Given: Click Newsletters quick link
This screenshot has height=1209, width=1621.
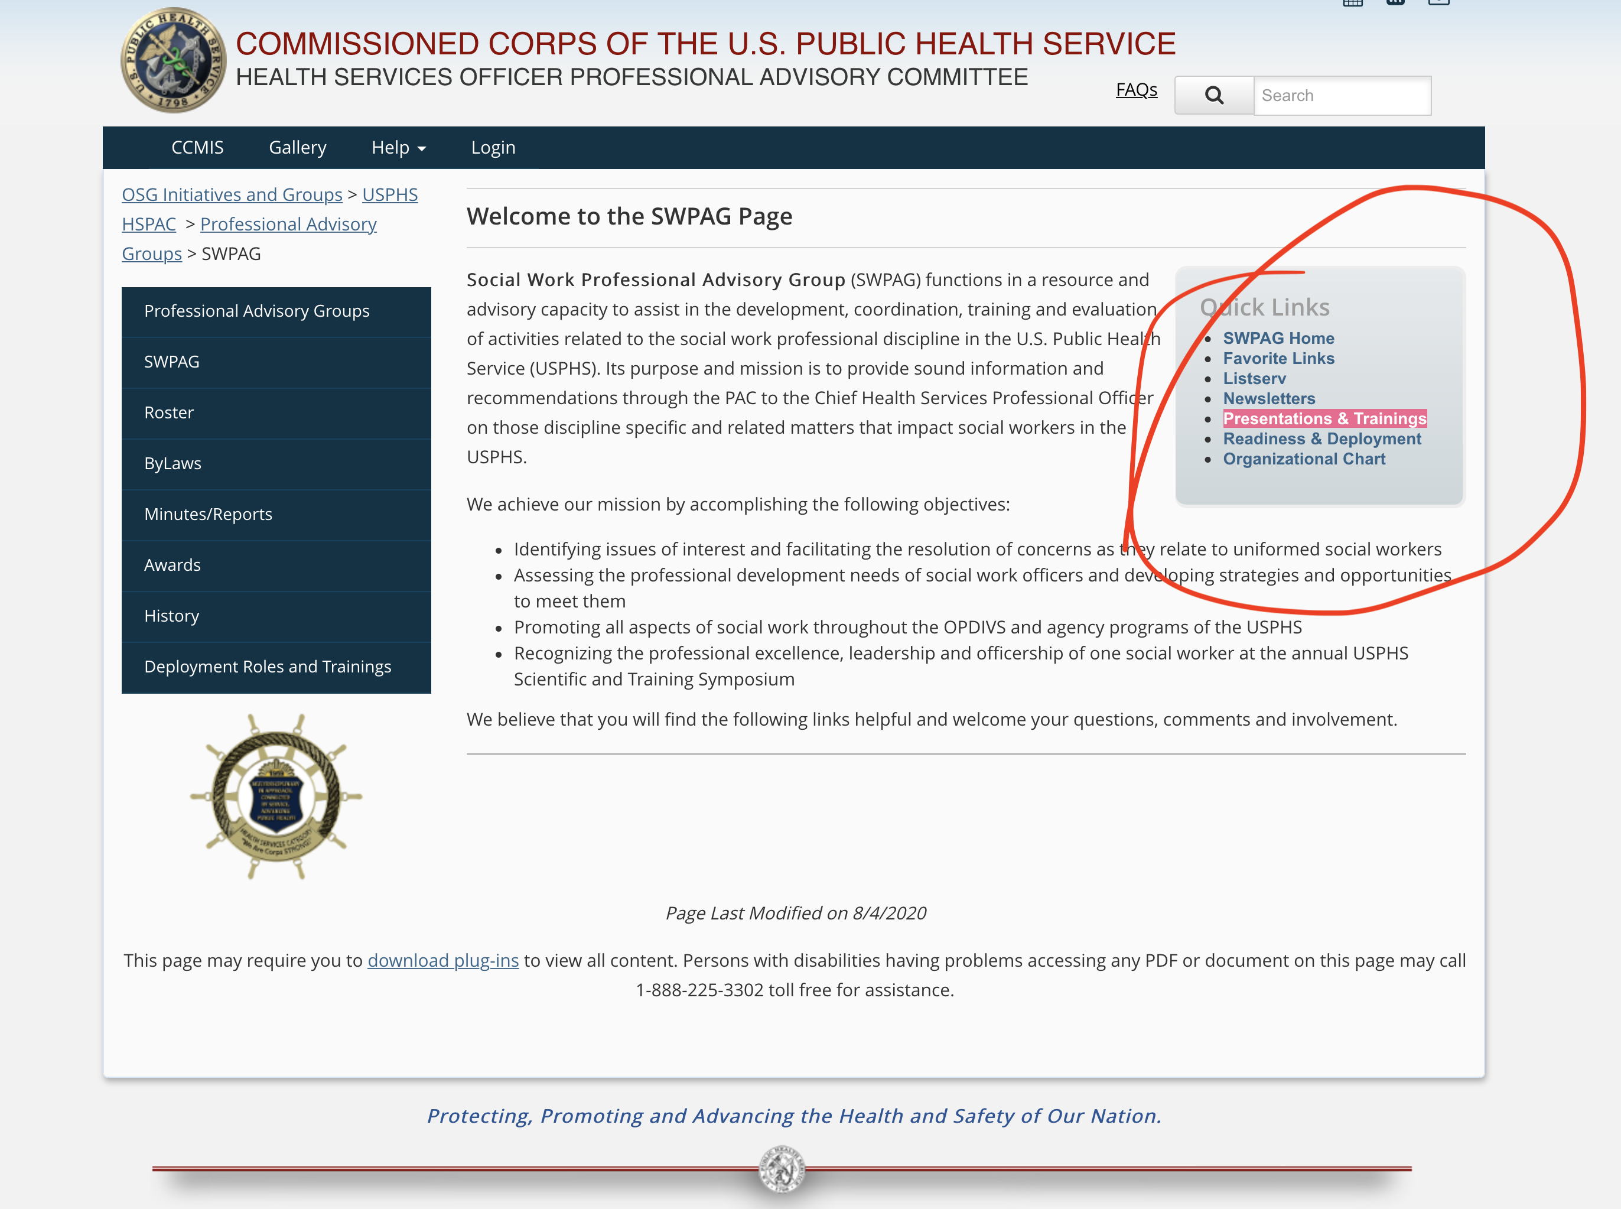Looking at the screenshot, I should point(1269,399).
